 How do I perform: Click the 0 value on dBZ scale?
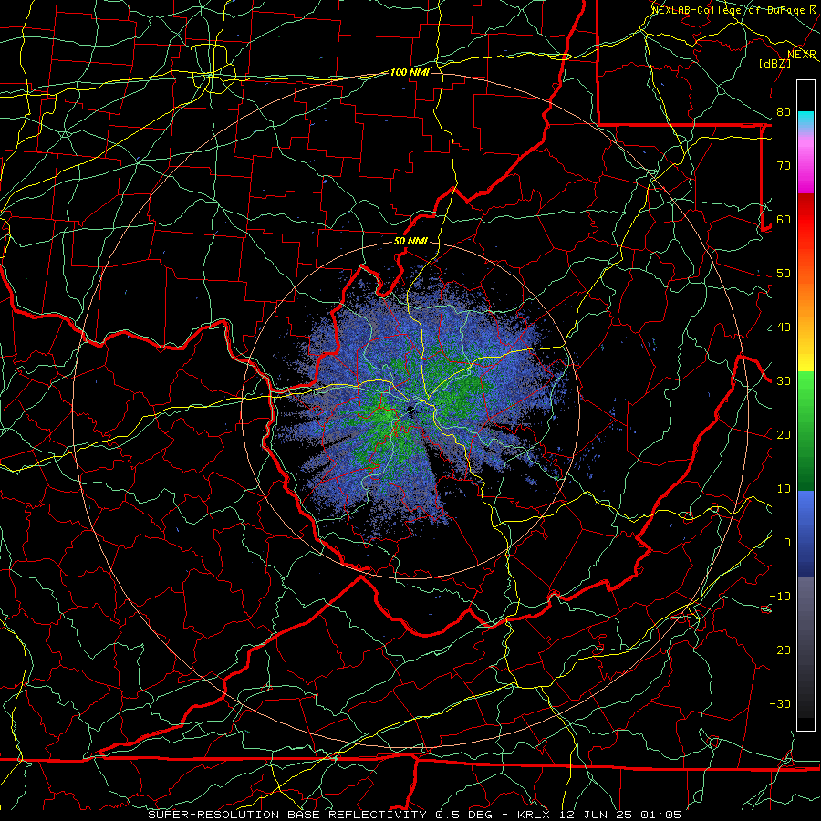click(x=787, y=543)
